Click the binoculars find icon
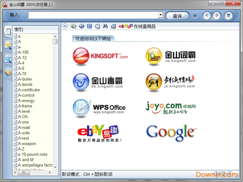Image resolution: width=243 pixels, height=182 pixels. coord(105,26)
